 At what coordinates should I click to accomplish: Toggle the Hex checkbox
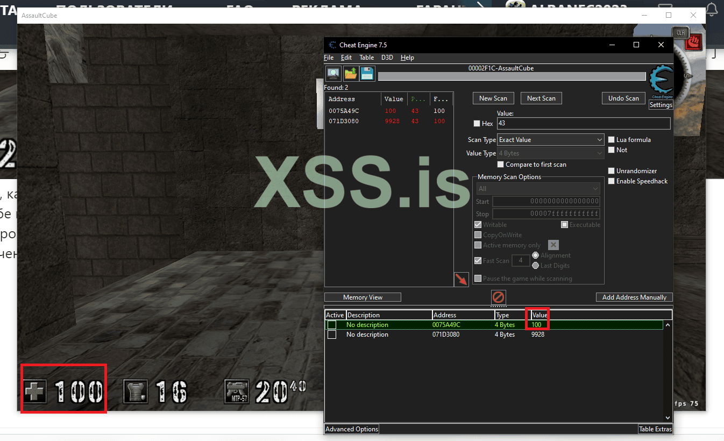pyautogui.click(x=477, y=124)
